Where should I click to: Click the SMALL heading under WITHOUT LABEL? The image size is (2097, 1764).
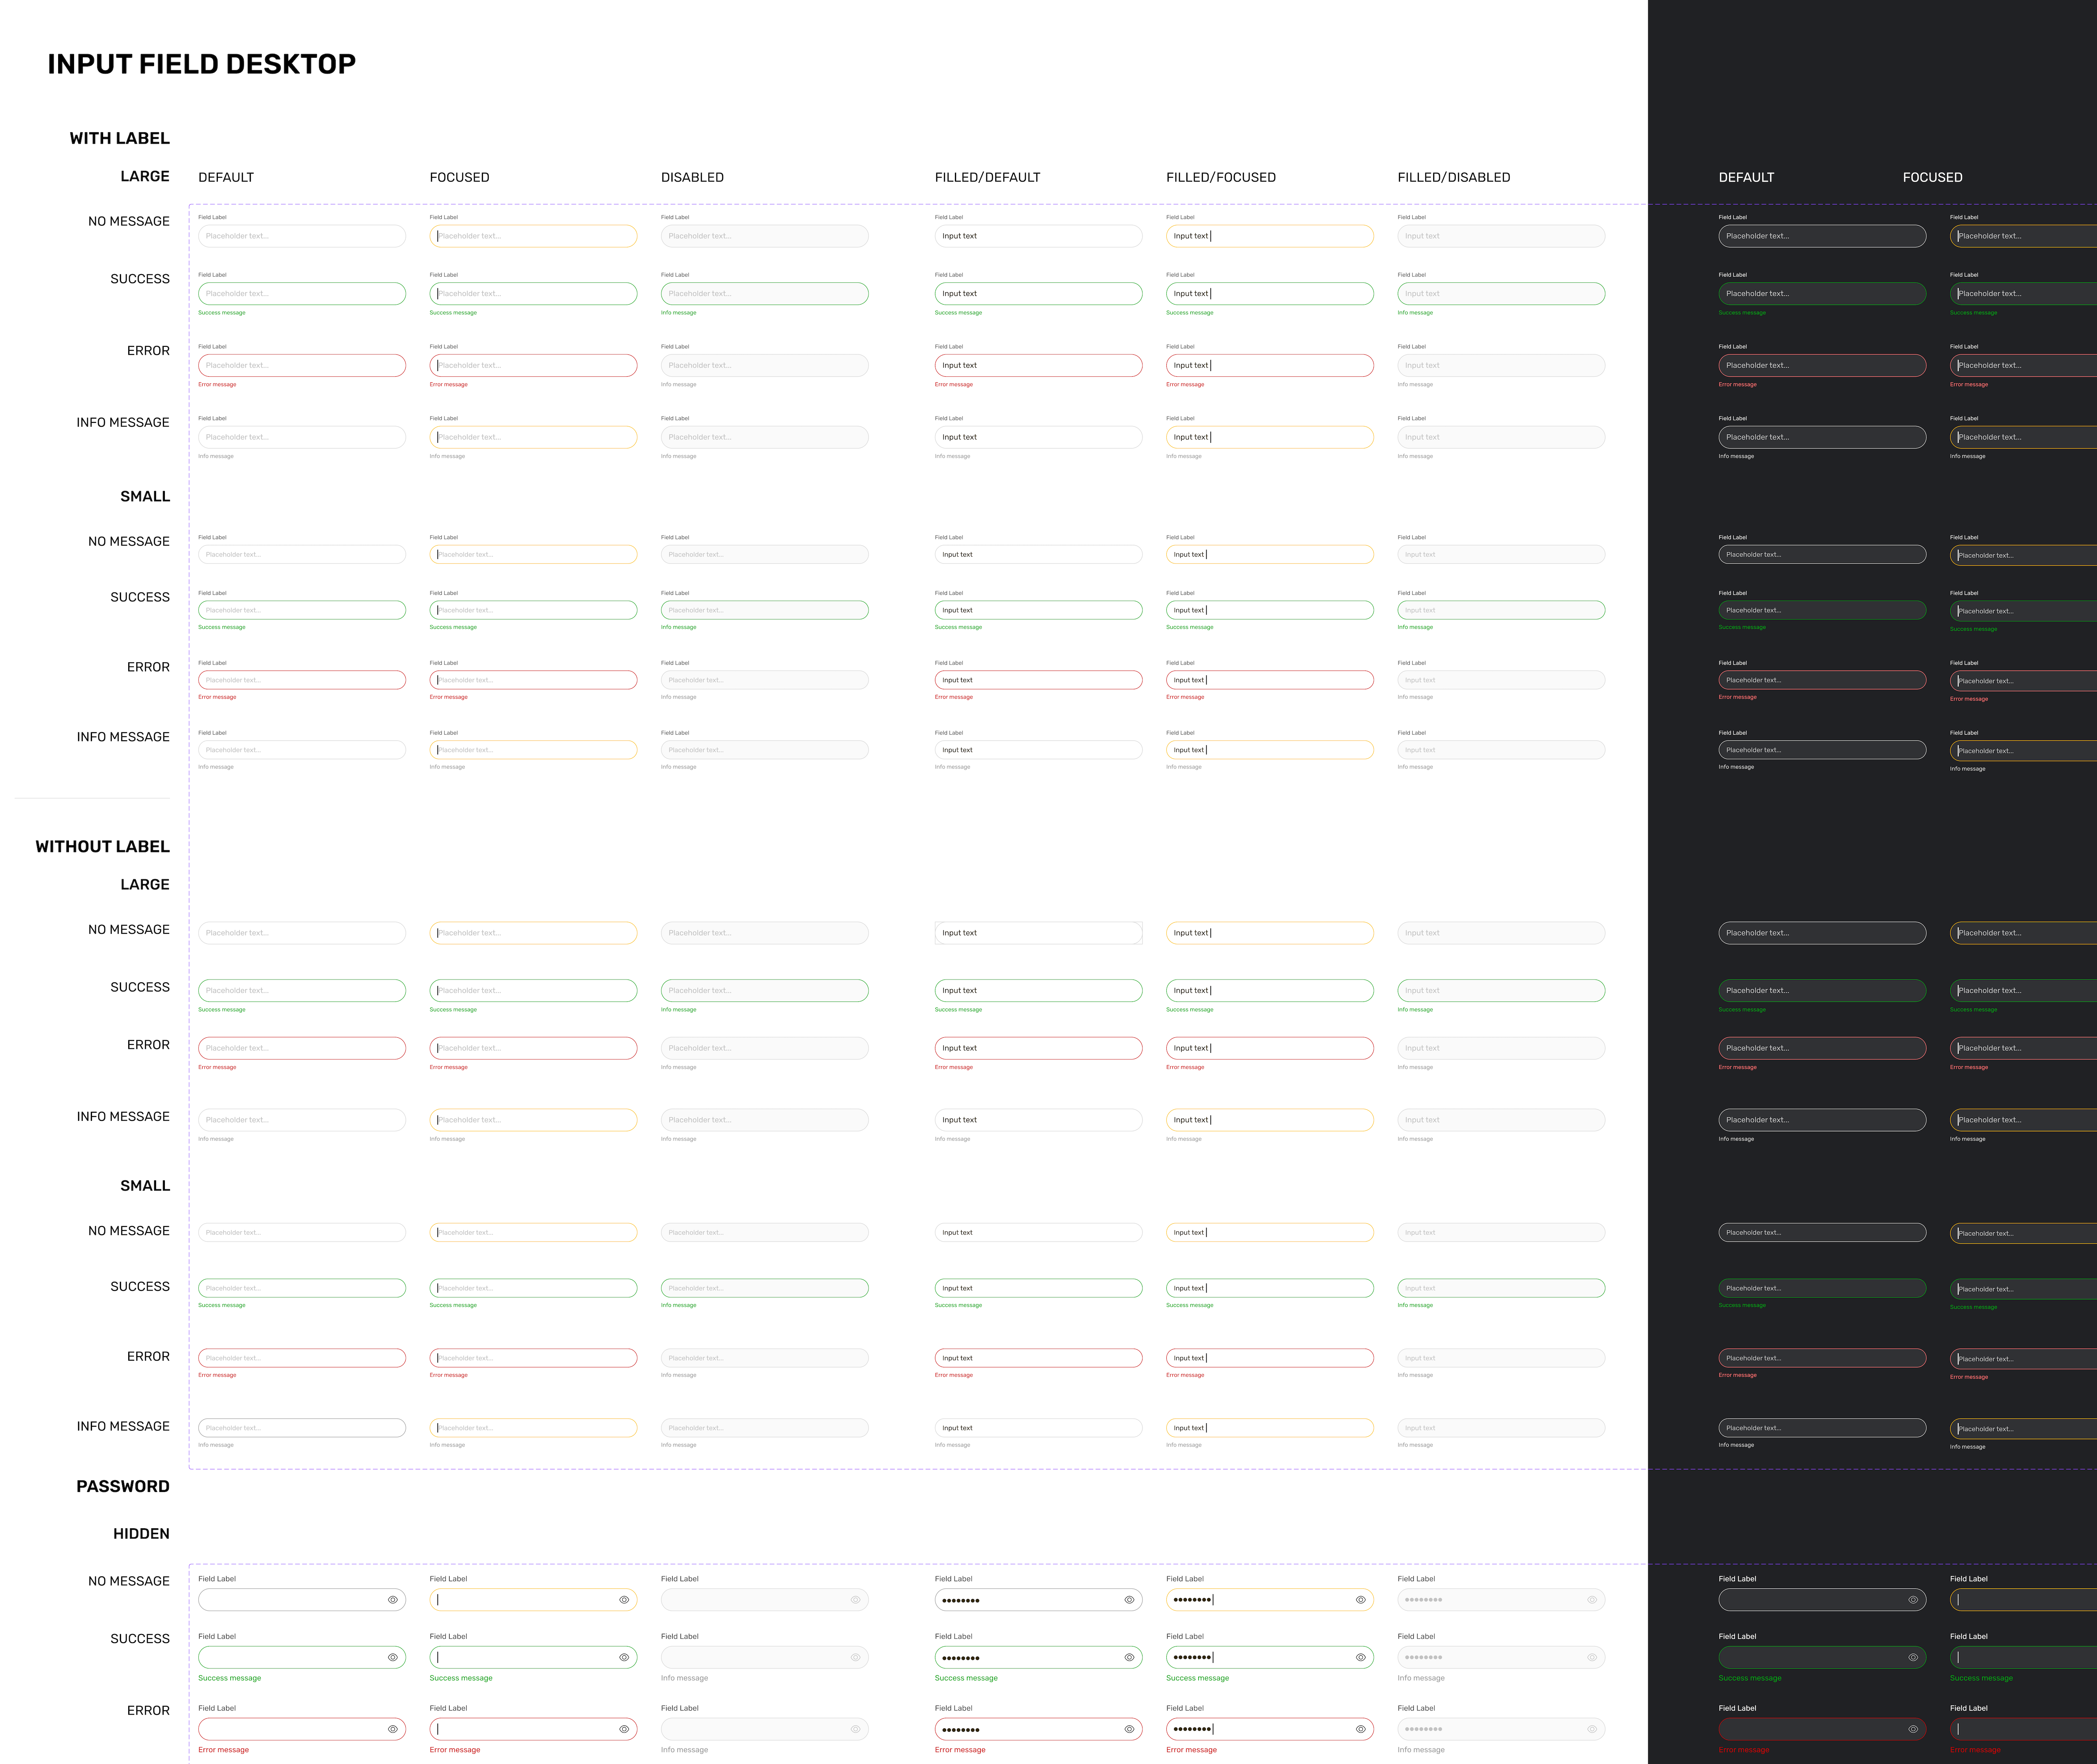coord(145,1186)
